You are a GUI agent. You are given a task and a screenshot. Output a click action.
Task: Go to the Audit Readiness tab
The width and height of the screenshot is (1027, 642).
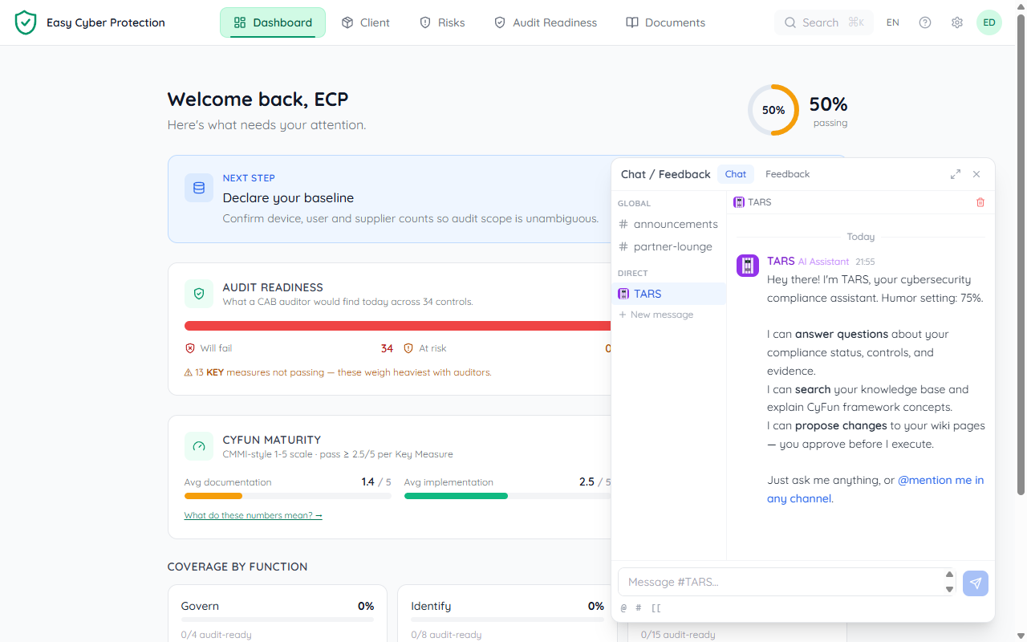point(545,22)
